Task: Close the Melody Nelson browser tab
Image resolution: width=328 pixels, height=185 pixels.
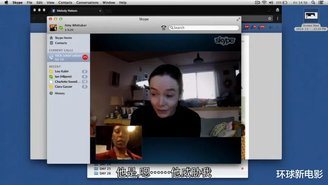Action: (x=100, y=11)
